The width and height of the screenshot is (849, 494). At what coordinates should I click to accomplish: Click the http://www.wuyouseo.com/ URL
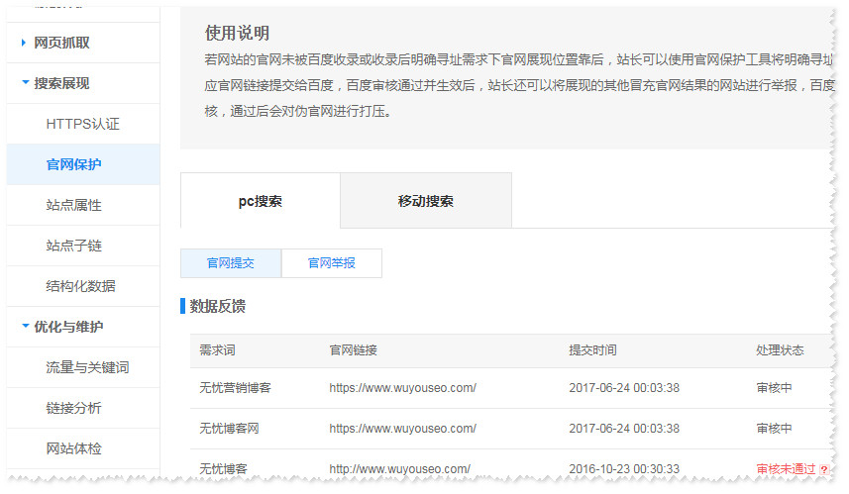tap(399, 469)
